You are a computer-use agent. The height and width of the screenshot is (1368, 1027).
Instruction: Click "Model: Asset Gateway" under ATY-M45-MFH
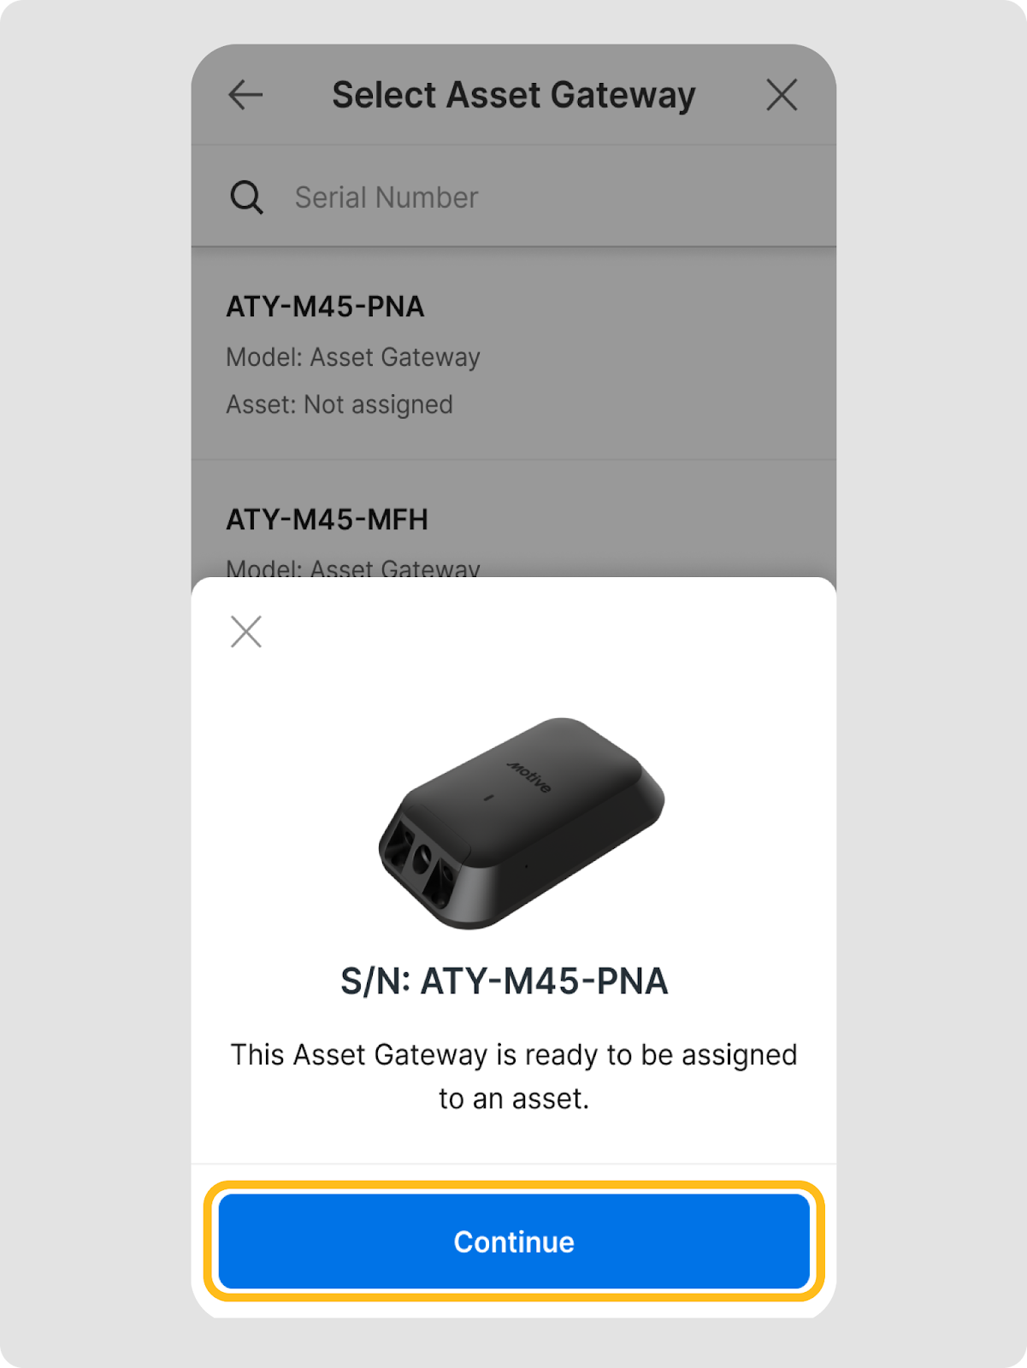[x=353, y=567]
